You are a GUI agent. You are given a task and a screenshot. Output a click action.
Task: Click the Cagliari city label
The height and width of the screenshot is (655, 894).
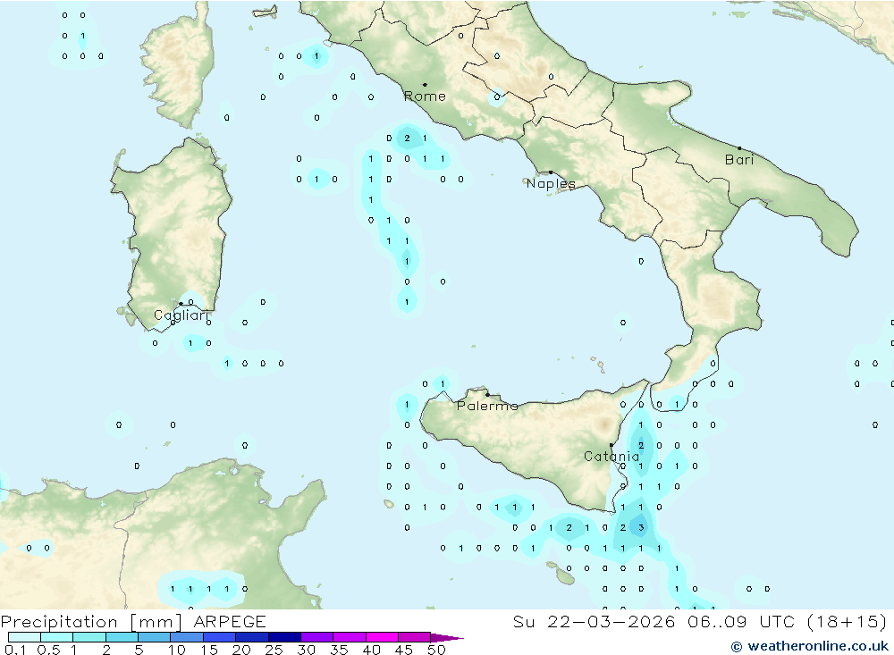coord(181,315)
